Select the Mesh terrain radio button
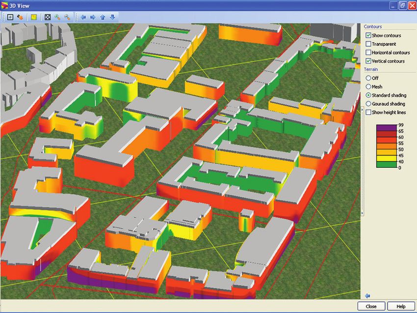The width and height of the screenshot is (417, 313). point(368,86)
